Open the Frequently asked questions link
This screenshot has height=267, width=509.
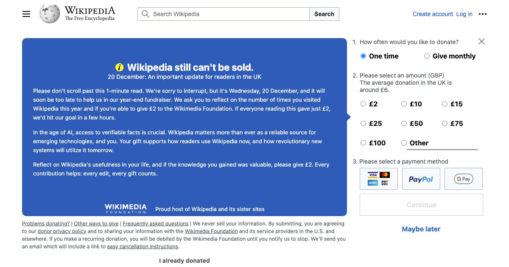(x=155, y=223)
